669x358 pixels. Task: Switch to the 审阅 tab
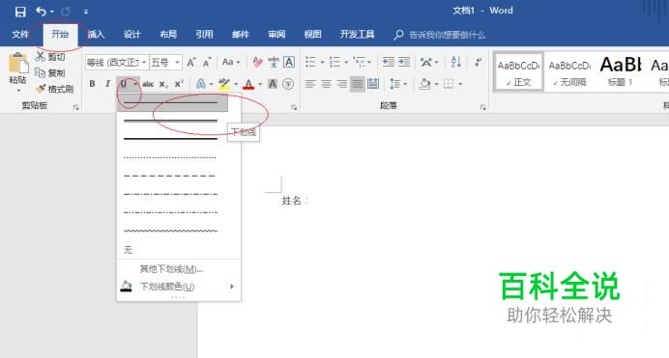[x=276, y=35]
